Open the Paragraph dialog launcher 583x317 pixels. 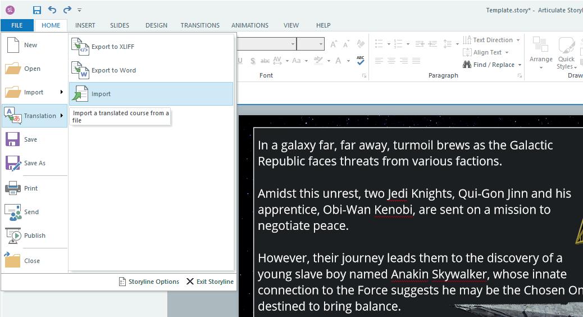tap(520, 75)
